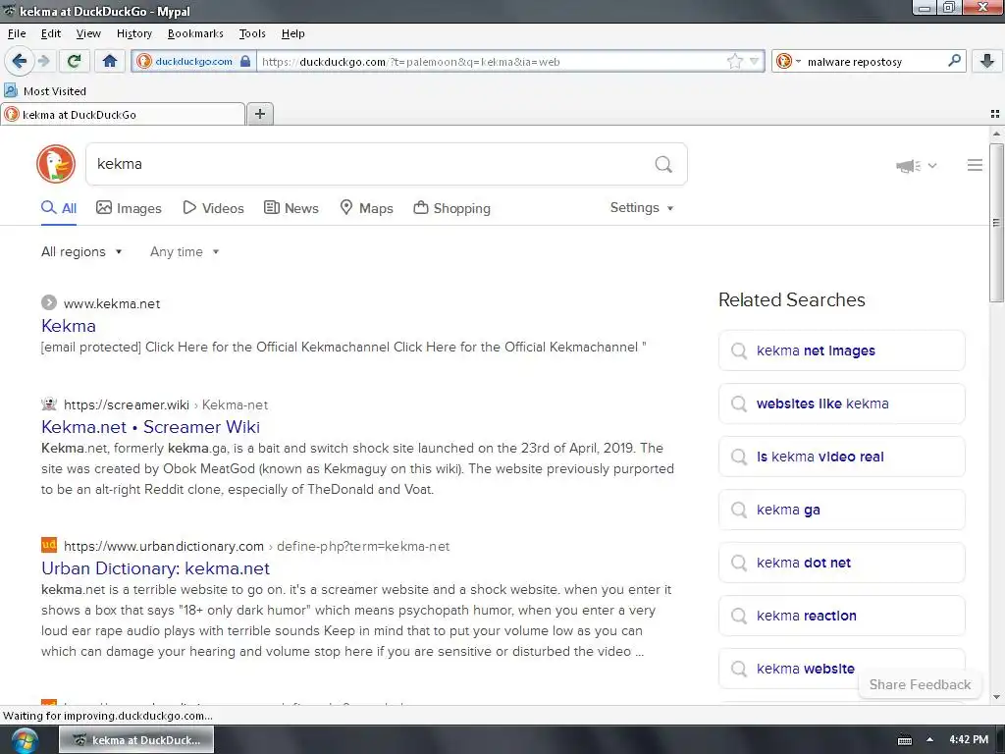The height and width of the screenshot is (754, 1005).
Task: Select related search kekma reaction
Action: tap(841, 617)
